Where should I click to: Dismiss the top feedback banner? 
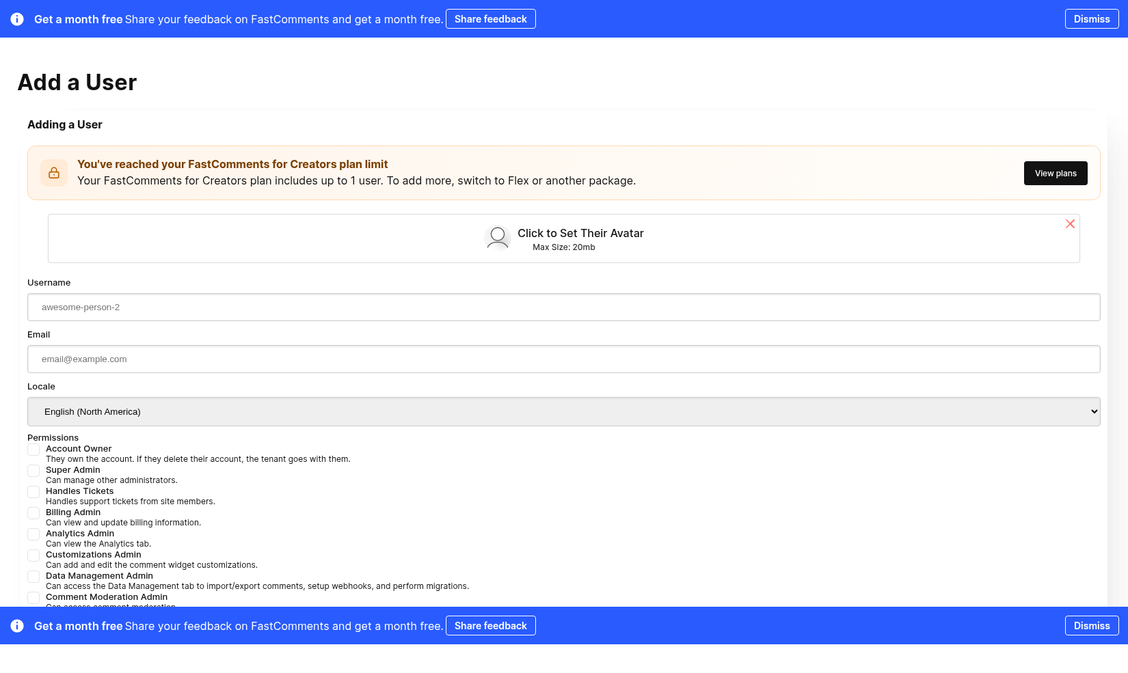[x=1092, y=19]
